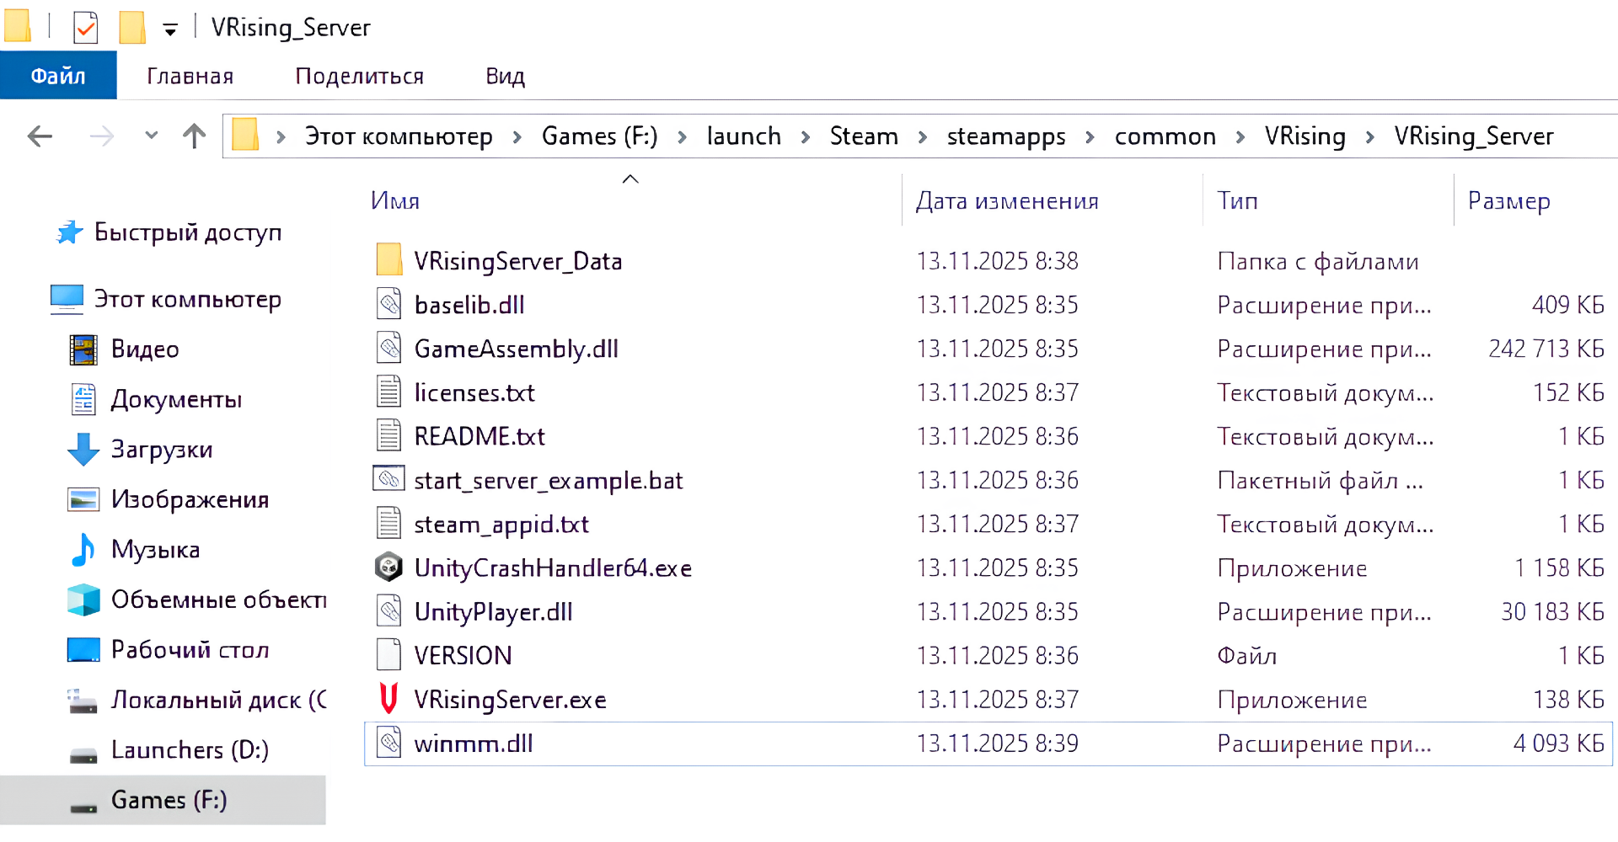
Task: Expand the chevron after common in address bar
Action: [x=1240, y=136]
